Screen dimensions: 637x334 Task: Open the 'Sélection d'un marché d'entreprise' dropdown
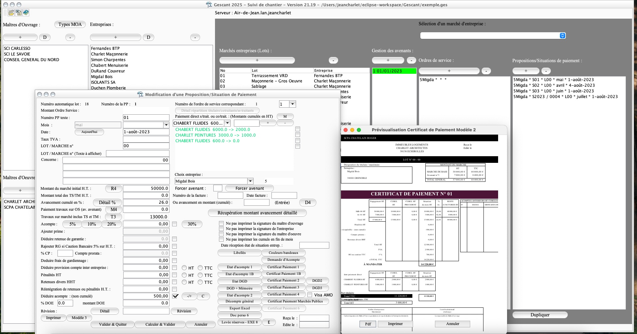493,36
